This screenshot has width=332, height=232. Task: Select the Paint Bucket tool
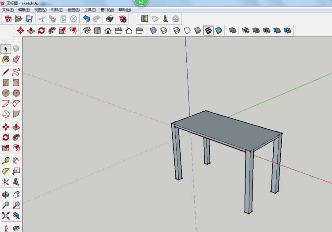[x=6, y=59]
